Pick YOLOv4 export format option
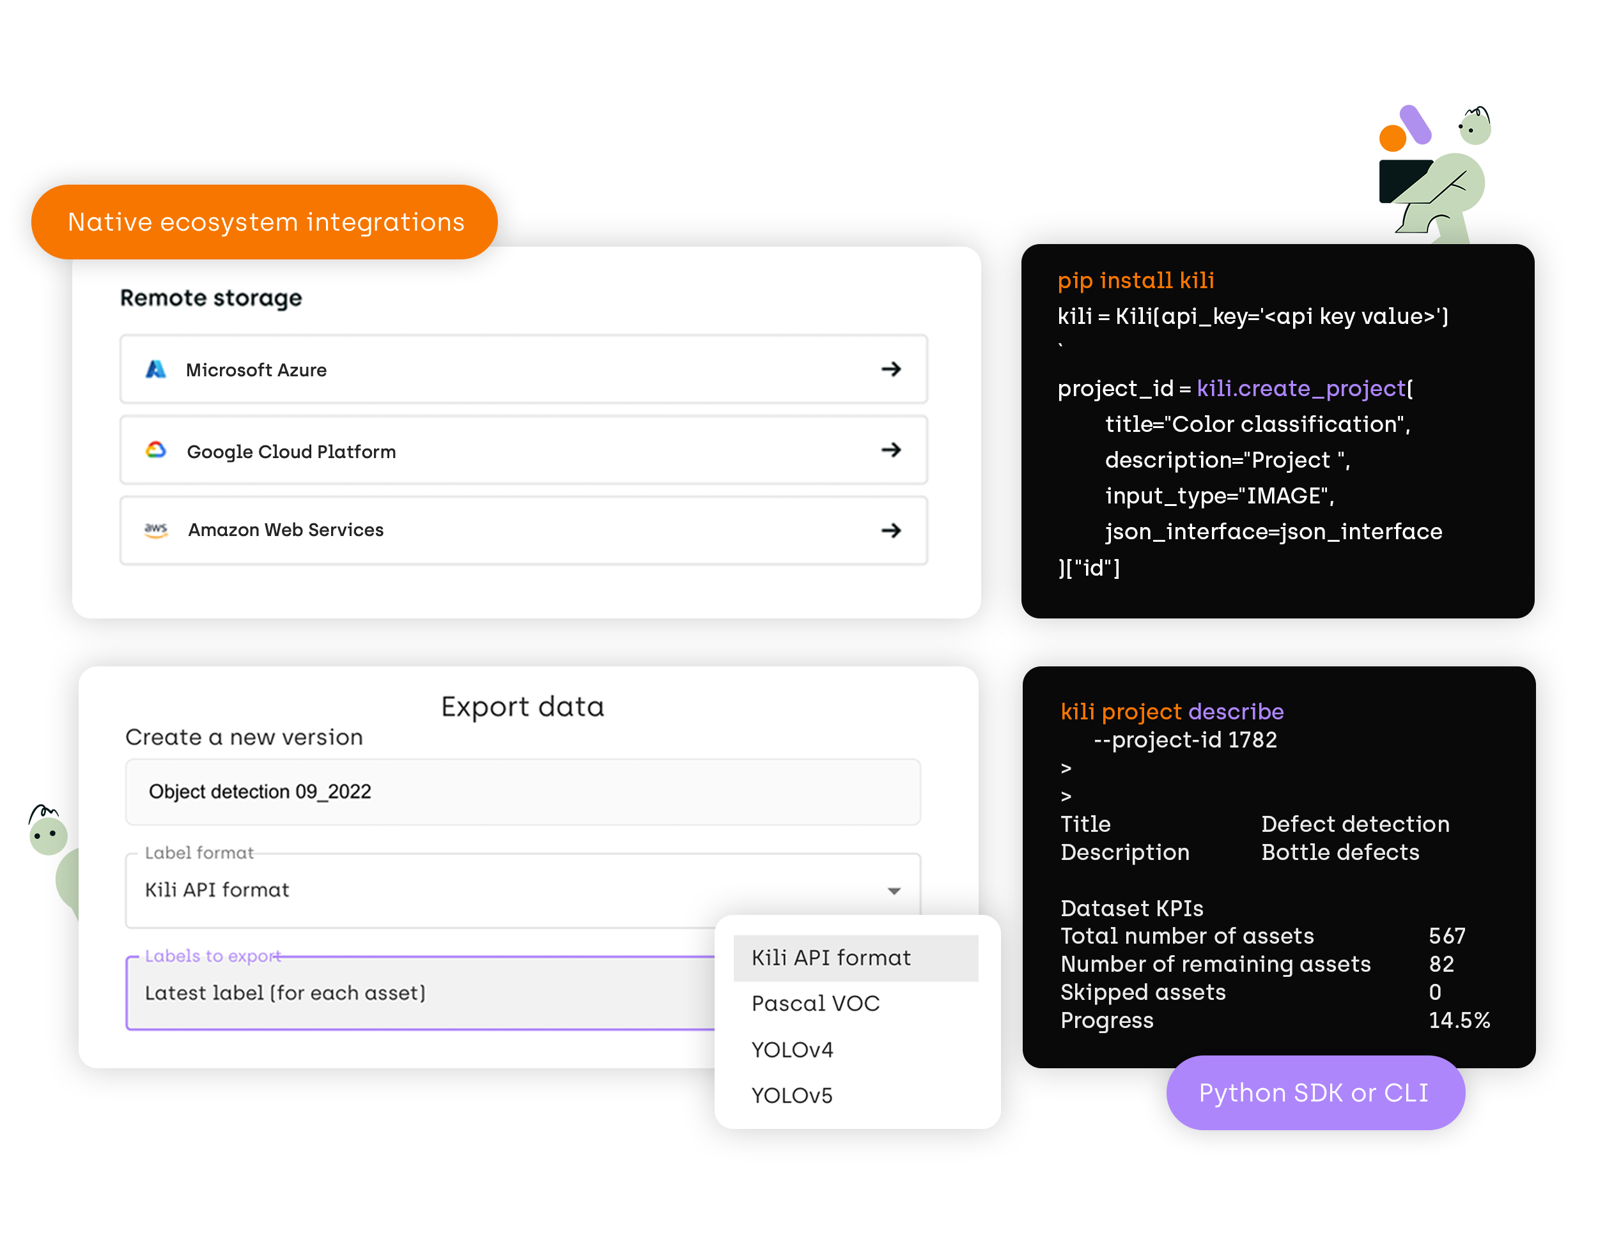The image size is (1598, 1235). [793, 1050]
